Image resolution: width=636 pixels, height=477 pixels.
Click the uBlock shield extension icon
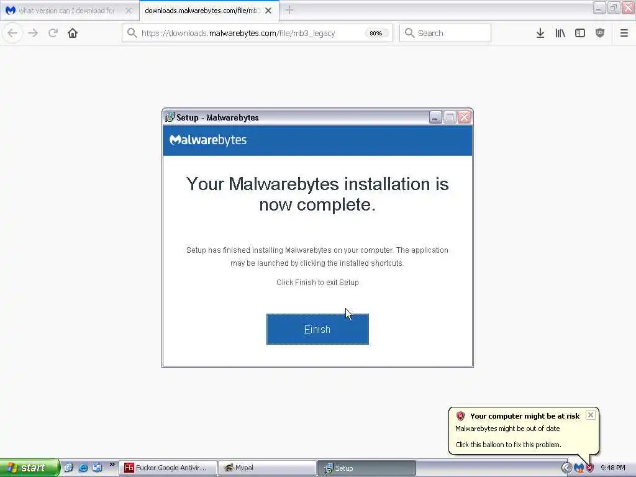click(600, 34)
